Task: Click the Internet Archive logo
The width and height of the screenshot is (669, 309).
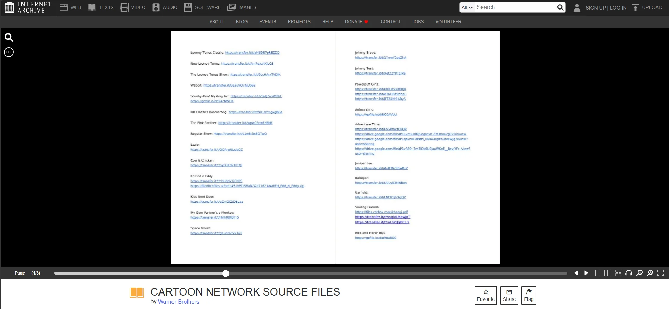Action: [x=28, y=7]
